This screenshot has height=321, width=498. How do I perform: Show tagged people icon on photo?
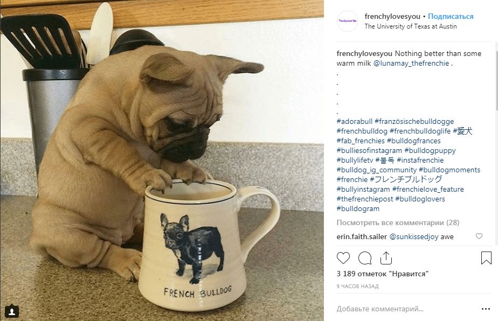12,311
